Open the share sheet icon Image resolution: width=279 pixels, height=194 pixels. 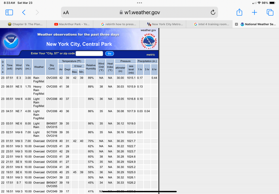point(239,12)
